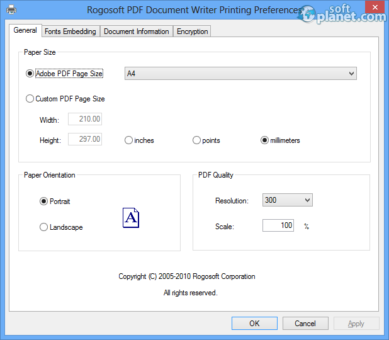
Task: Choose inches as measurement unit
Action: pyautogui.click(x=129, y=140)
